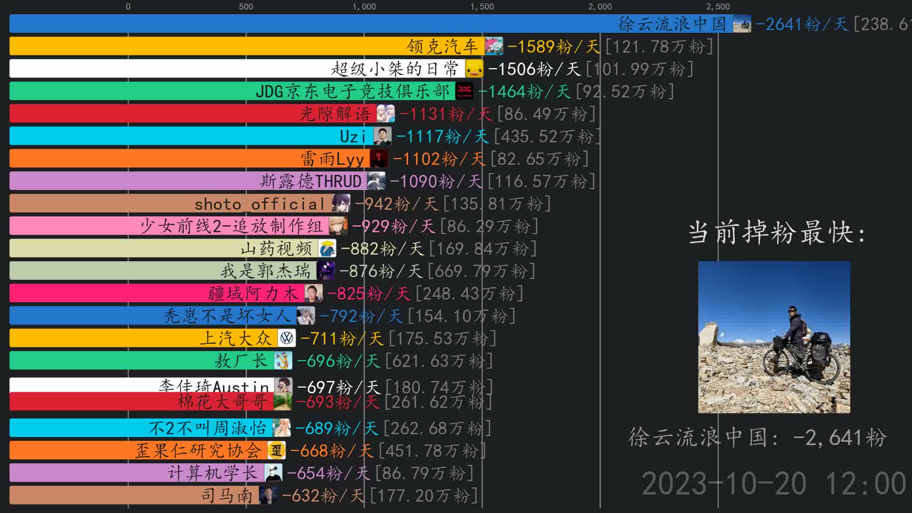Viewport: 912px width, 513px height.
Task: Click the 500 axis tick label
Action: (246, 7)
